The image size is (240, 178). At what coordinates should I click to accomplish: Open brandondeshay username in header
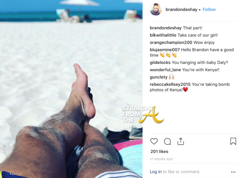click(x=181, y=9)
